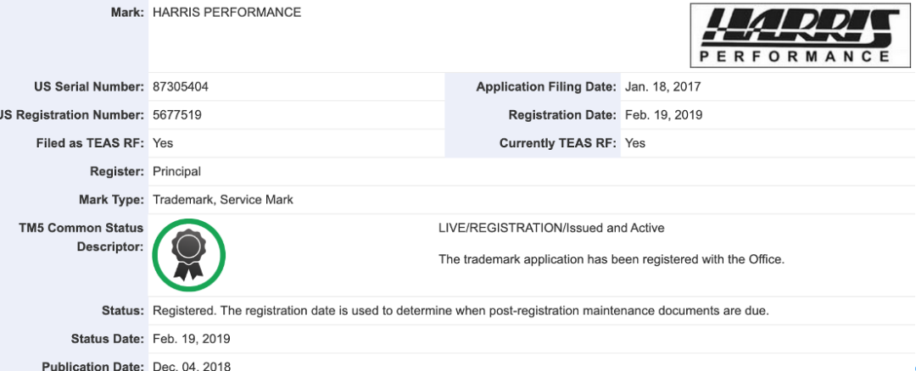This screenshot has width=916, height=371.
Task: Click the Mark Type Trademark, Service Mark text
Action: (x=222, y=200)
